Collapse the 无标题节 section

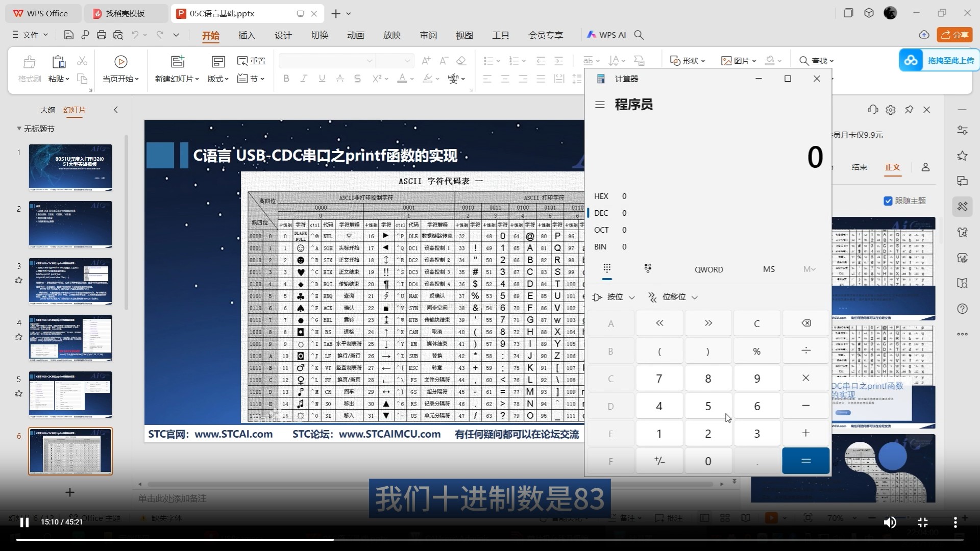tap(19, 129)
